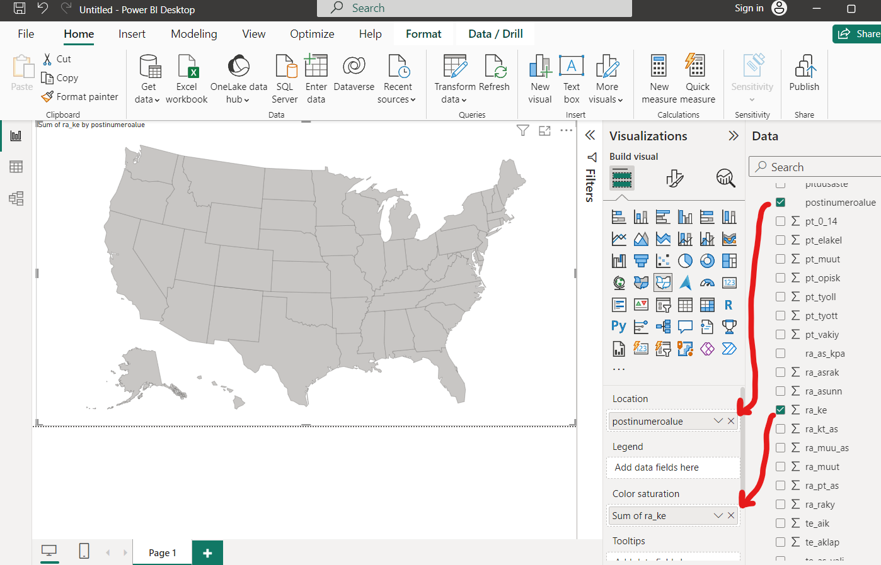Screen dimensions: 881x565
Task: Switch to mobile layout icon
Action: 84,552
